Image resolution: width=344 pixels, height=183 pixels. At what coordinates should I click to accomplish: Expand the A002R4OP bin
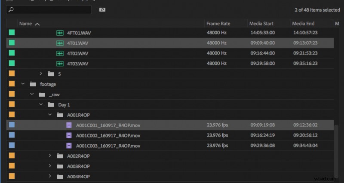pyautogui.click(x=50, y=156)
